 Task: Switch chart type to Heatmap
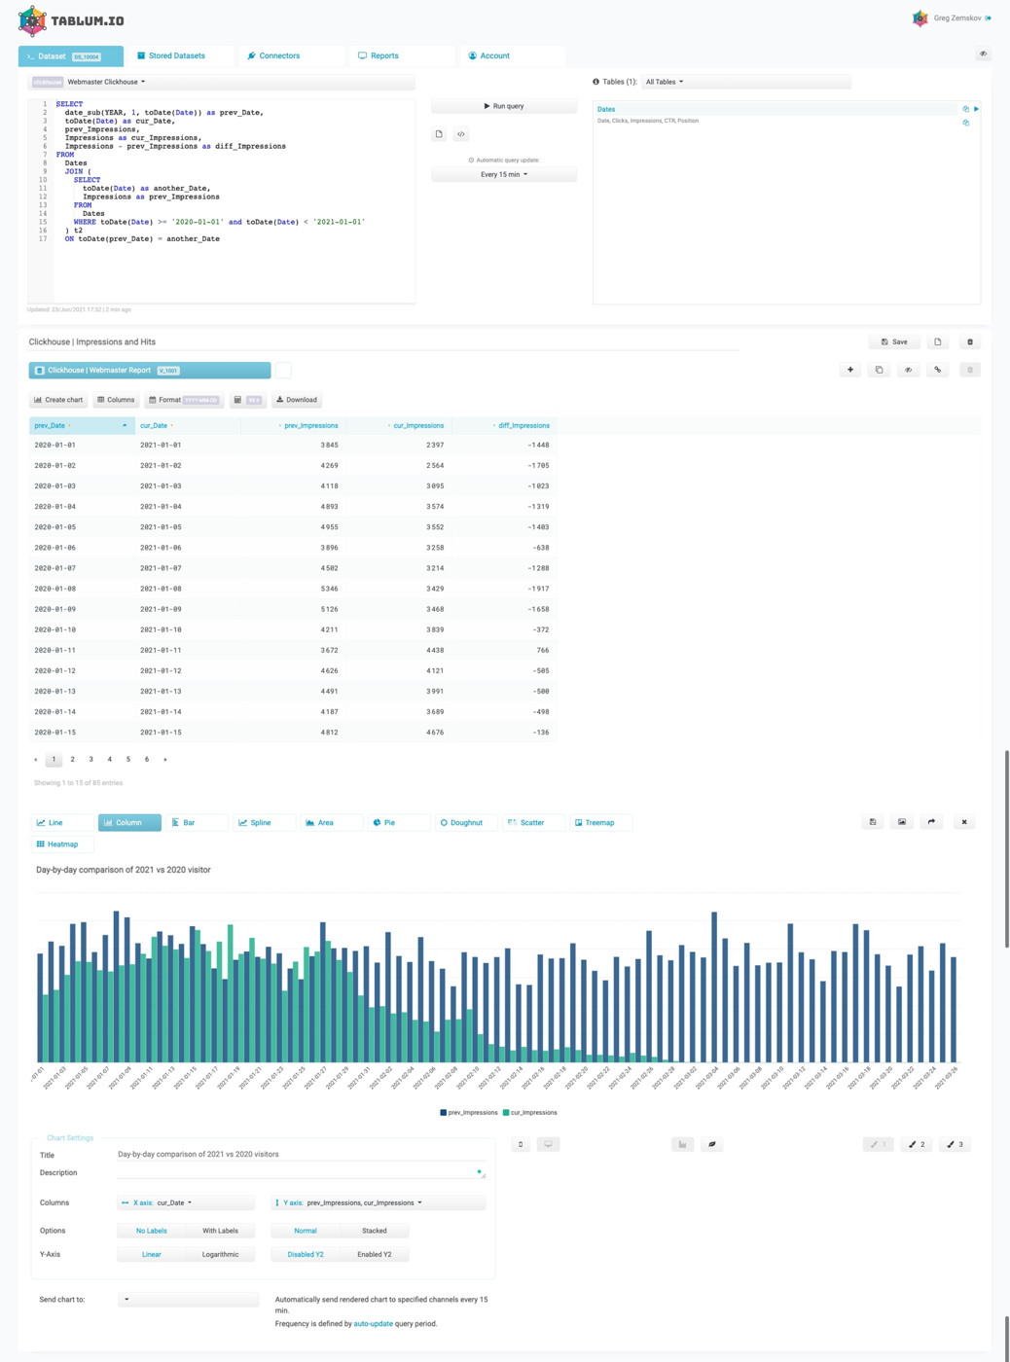(x=62, y=844)
